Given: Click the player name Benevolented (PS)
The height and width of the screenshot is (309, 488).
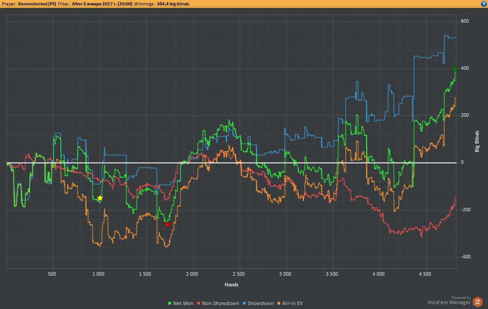Looking at the screenshot, I should [x=37, y=4].
